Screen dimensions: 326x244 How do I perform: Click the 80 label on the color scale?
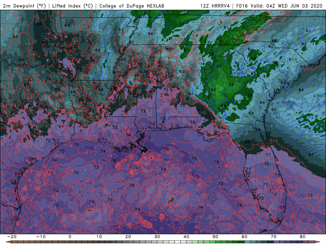point(303,237)
